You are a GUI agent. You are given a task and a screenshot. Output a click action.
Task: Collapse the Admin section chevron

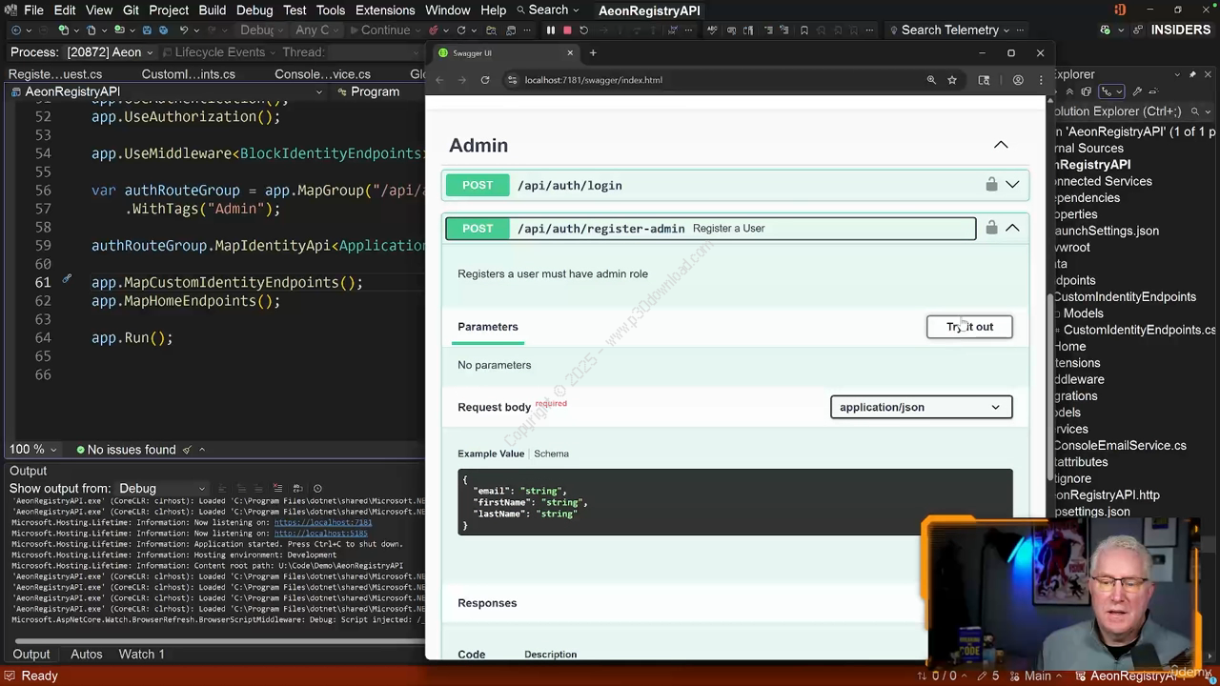pyautogui.click(x=1001, y=145)
